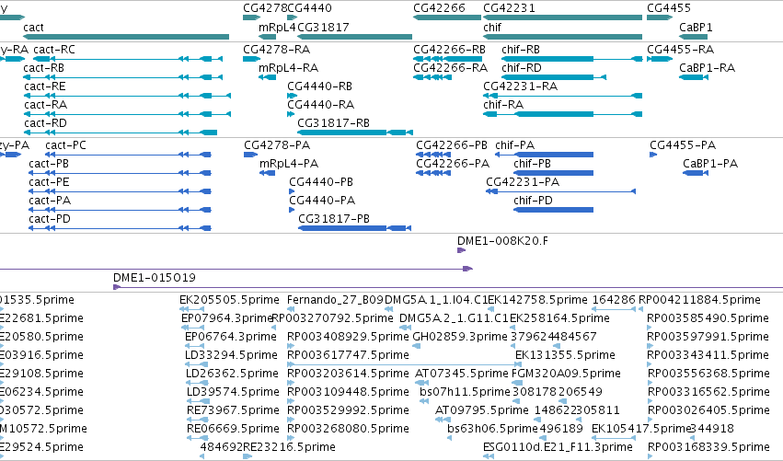Select transcript cact-RA
Screen dimensions: 783x461
127,114
